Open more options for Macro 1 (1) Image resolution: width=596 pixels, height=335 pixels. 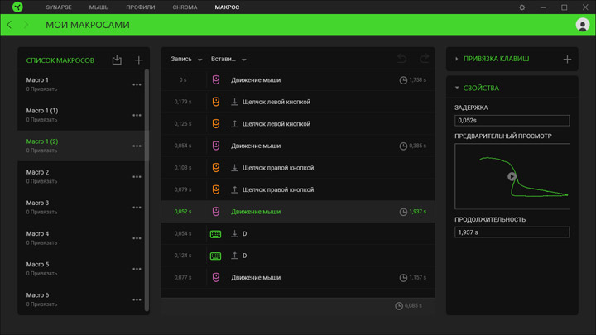pos(137,115)
